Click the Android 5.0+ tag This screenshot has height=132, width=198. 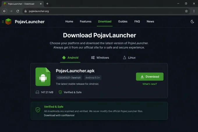pos(93,78)
